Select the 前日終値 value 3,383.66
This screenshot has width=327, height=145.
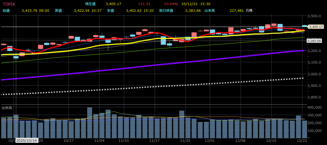coord(193,10)
